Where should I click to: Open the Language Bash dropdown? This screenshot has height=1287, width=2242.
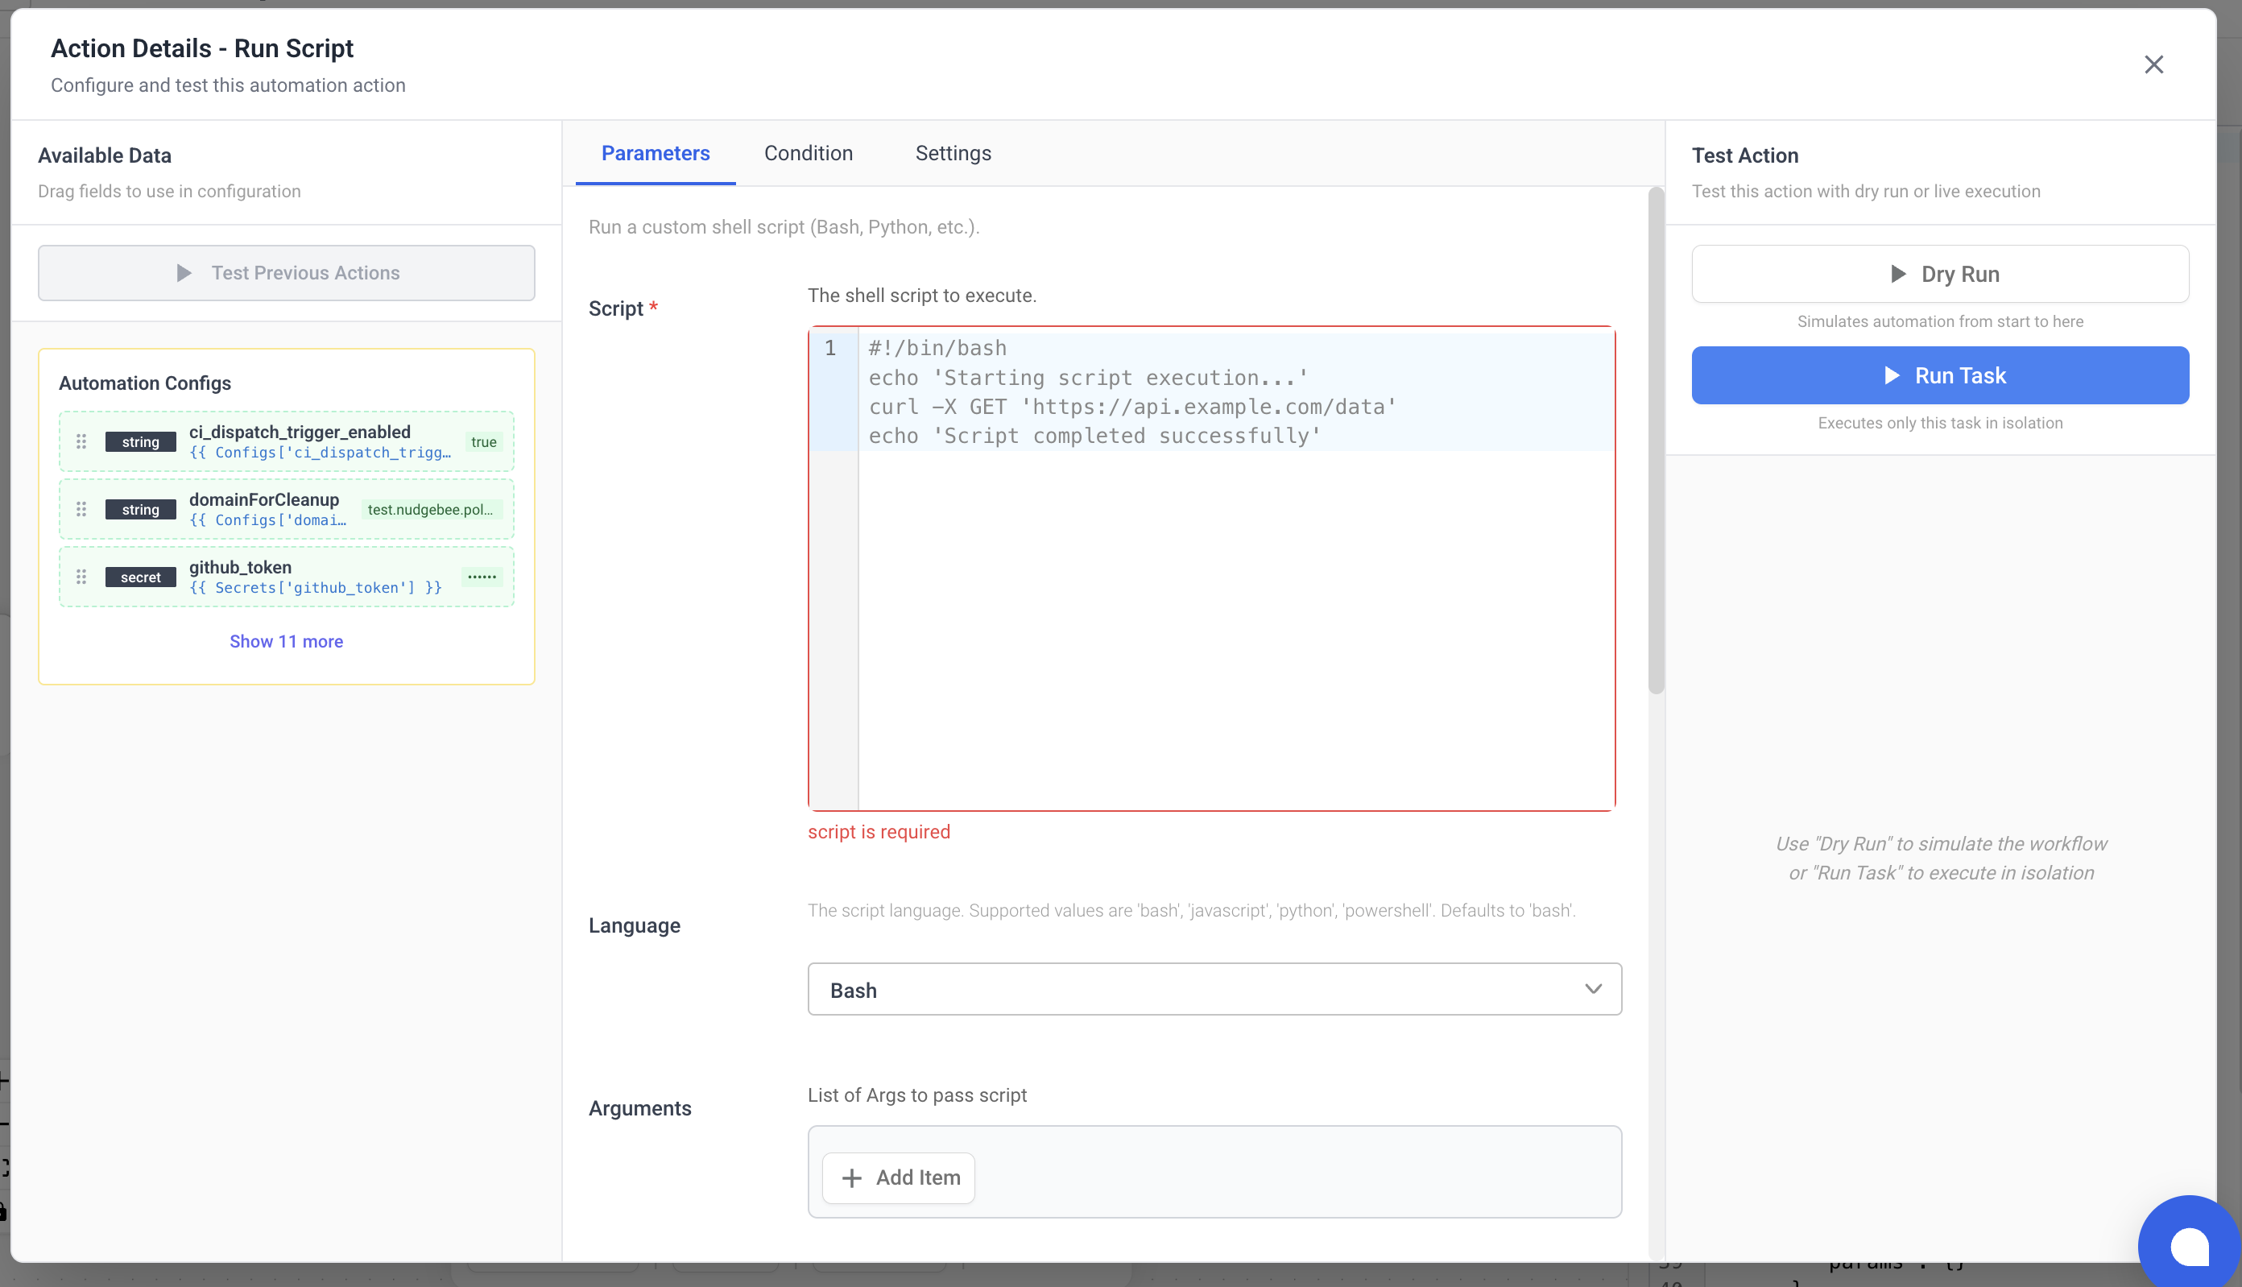(x=1214, y=989)
